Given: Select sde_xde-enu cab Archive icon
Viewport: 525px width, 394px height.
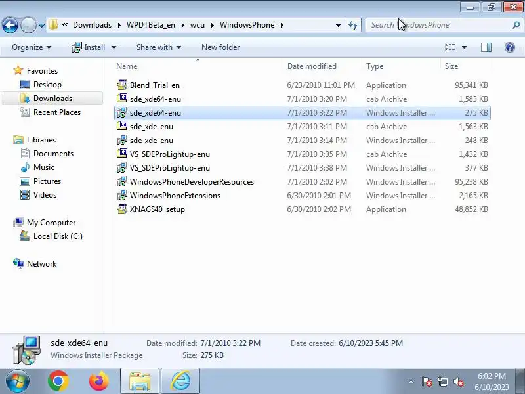Looking at the screenshot, I should (122, 126).
